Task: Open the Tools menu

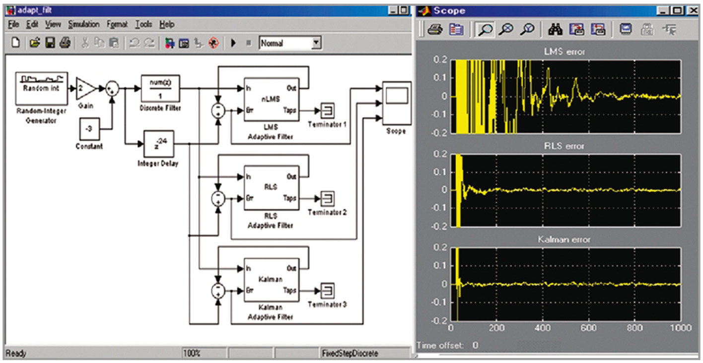Action: (143, 24)
